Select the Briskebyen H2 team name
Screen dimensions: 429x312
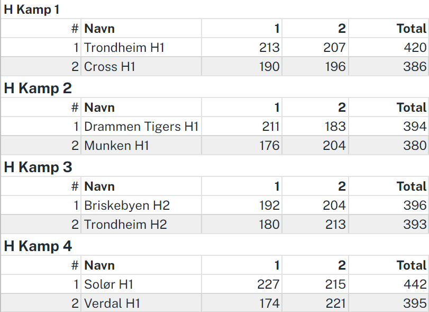click(127, 206)
